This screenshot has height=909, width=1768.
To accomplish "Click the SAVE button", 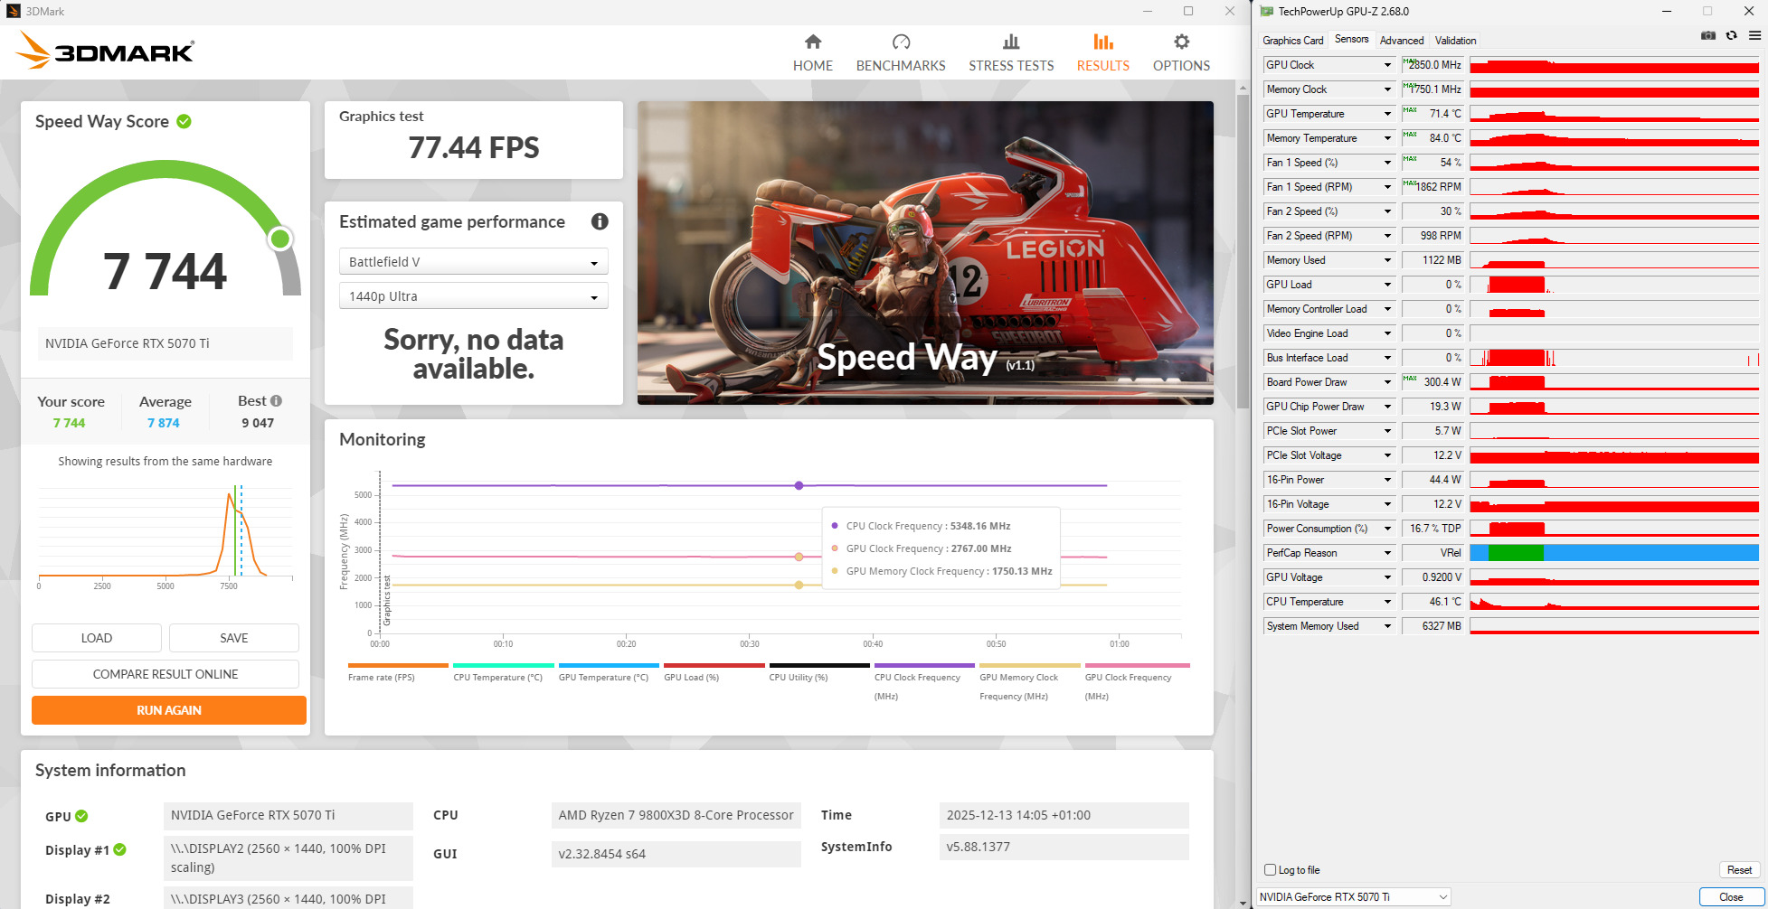I will click(234, 638).
